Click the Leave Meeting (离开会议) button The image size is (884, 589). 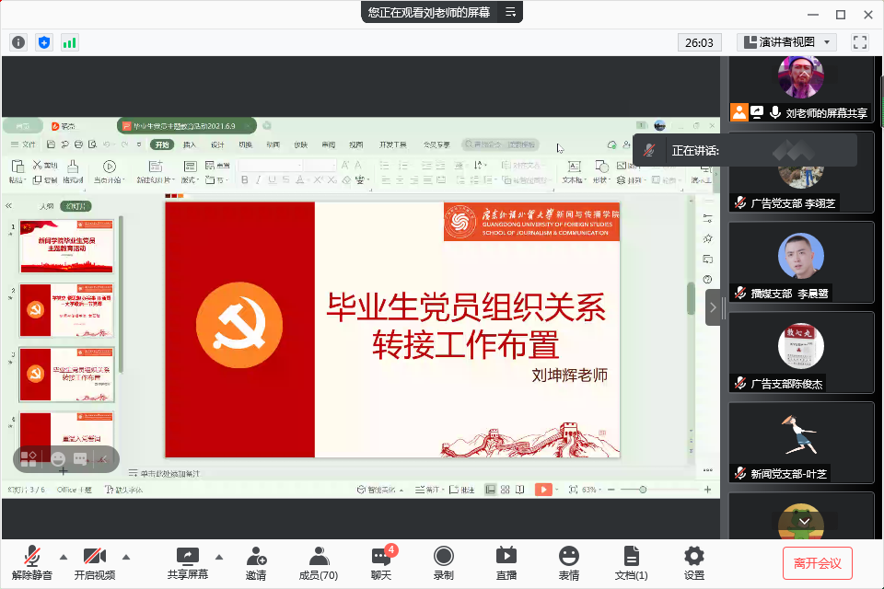coord(818,562)
